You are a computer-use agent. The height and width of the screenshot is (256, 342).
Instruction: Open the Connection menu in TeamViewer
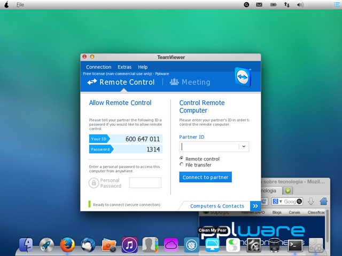98,67
